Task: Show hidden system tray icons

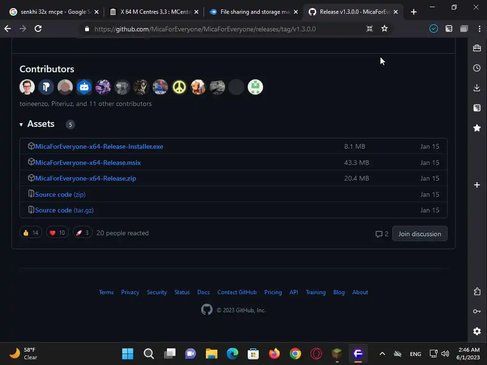Action: tap(382, 354)
